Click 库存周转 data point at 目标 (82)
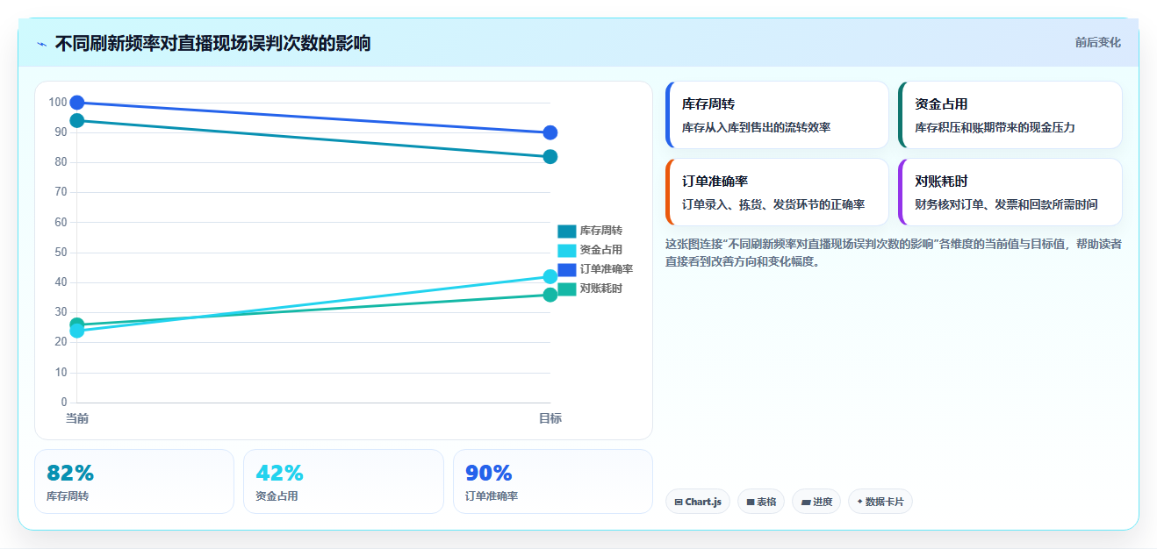The width and height of the screenshot is (1157, 549). click(x=550, y=157)
